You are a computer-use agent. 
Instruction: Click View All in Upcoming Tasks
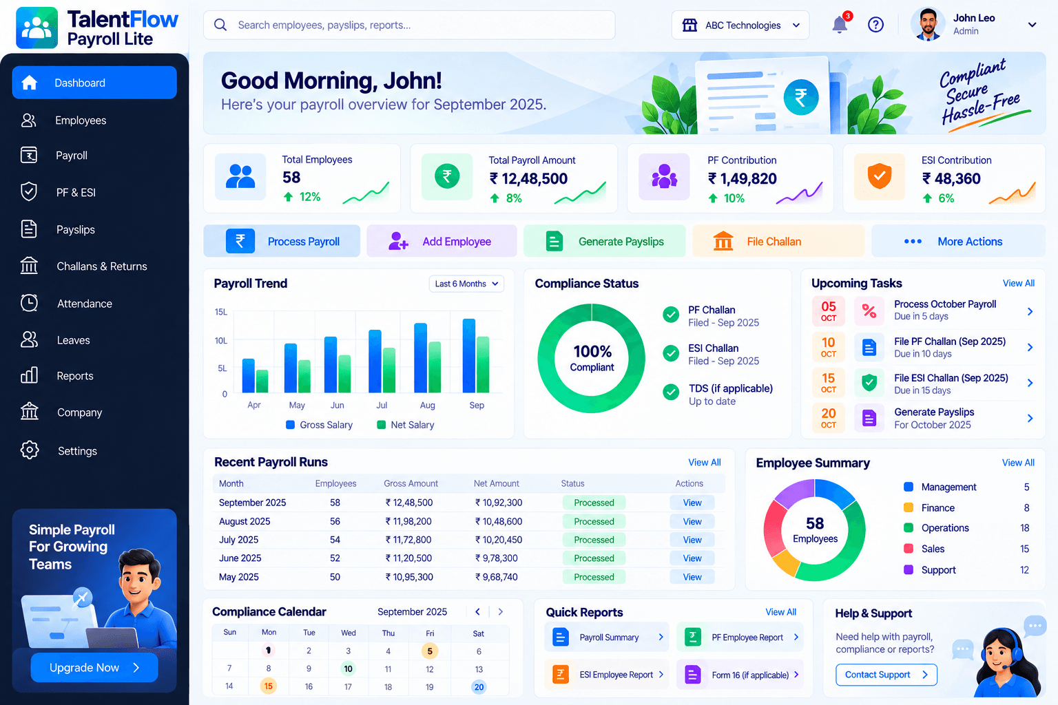(1018, 283)
